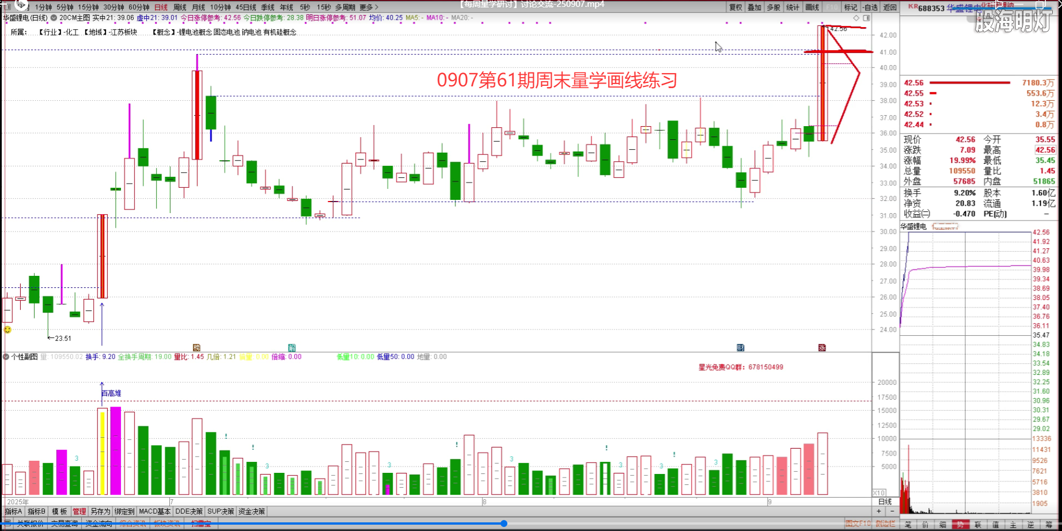The image size is (1062, 531).
Task: Click the minus zoom icon below the price axis
Action: [x=892, y=511]
